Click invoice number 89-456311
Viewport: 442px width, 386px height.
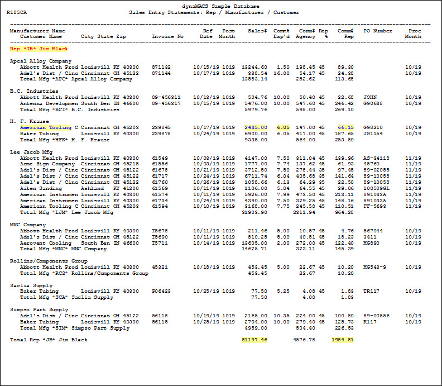pyautogui.click(x=166, y=97)
